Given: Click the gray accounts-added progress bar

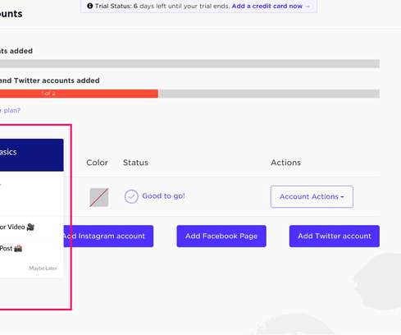Looking at the screenshot, I should [x=189, y=64].
